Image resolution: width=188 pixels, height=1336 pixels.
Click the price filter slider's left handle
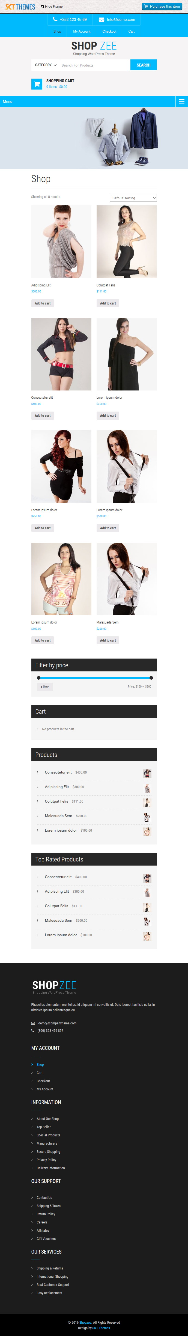coord(38,678)
